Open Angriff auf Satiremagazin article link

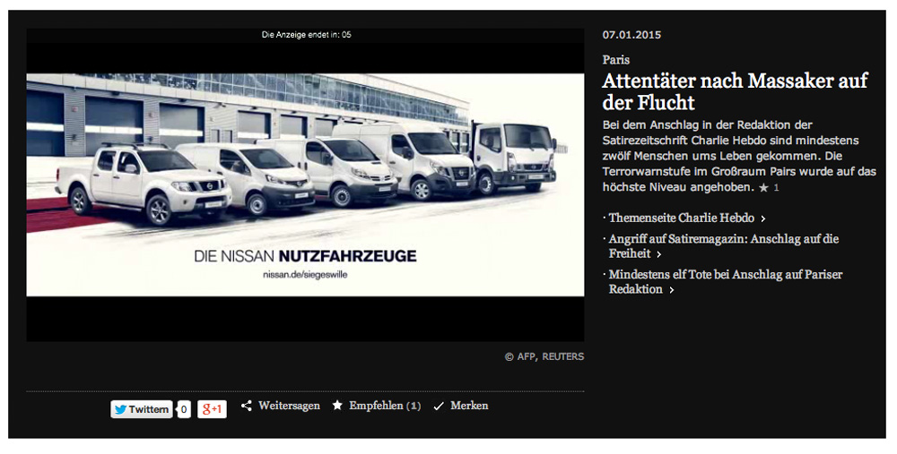coord(724,246)
